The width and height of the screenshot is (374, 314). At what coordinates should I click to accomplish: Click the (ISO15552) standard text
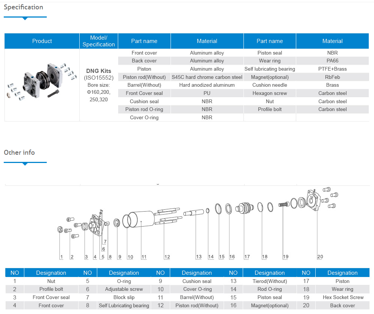[x=99, y=78]
